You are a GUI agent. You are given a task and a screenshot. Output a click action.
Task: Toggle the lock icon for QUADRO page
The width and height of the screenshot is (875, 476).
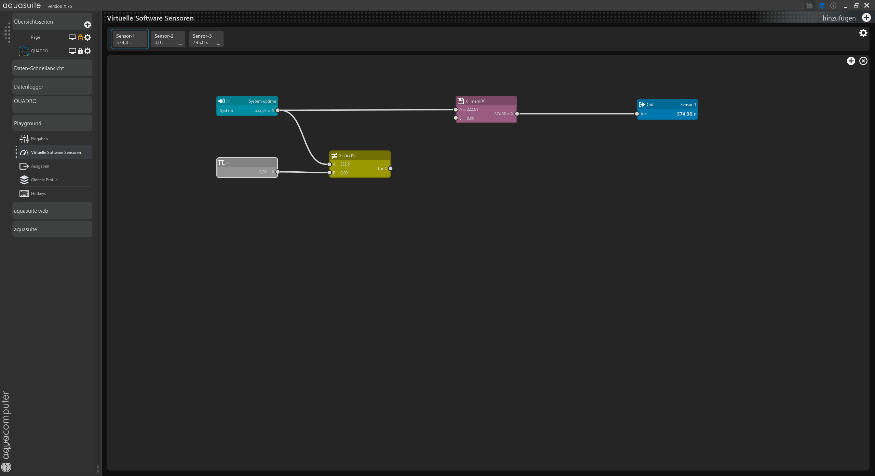(80, 51)
